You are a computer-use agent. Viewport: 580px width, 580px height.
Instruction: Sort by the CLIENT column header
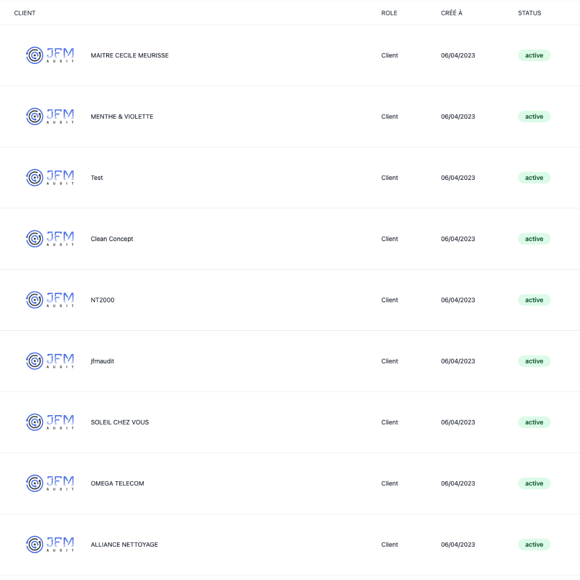tap(25, 13)
